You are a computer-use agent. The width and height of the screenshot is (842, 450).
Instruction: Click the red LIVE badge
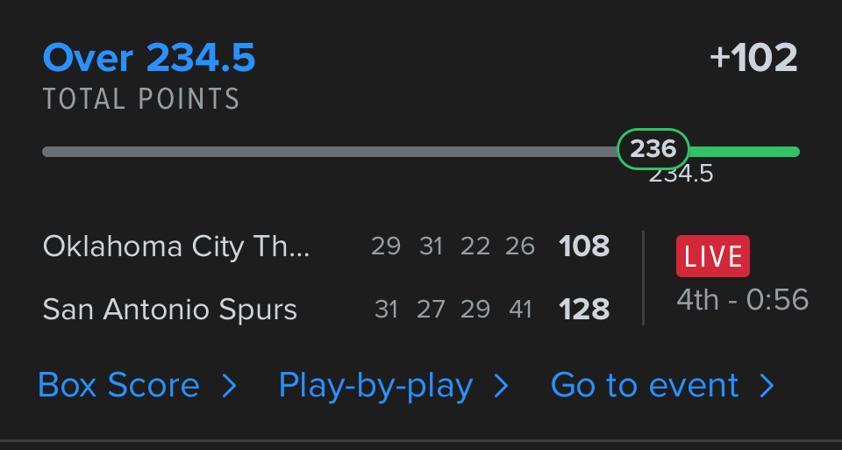[x=712, y=256]
